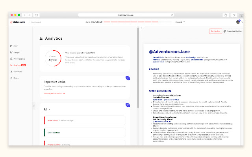Image resolution: width=252 pixels, height=157 pixels.
Task: Click the Design icon in sidebar
Action: (x=11, y=52)
